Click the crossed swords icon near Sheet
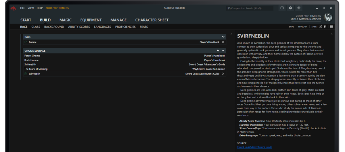The width and height of the screenshot is (345, 152). 321,27
